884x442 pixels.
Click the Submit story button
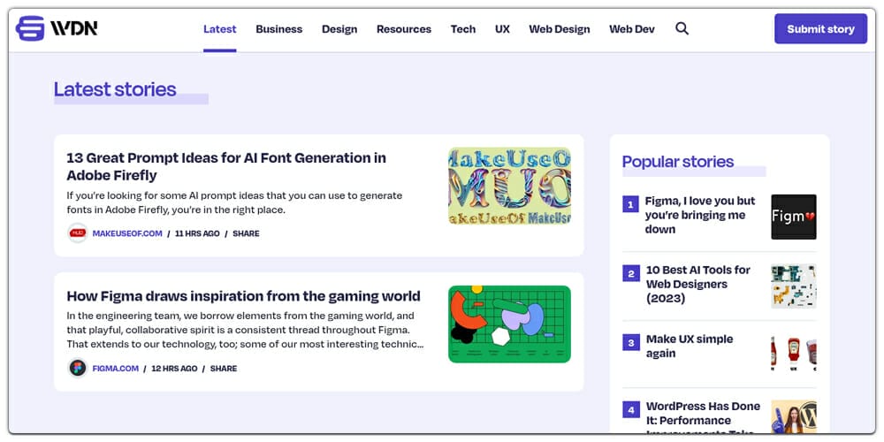820,29
